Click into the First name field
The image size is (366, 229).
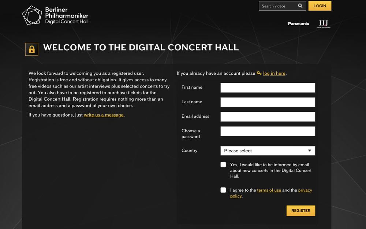[268, 88]
